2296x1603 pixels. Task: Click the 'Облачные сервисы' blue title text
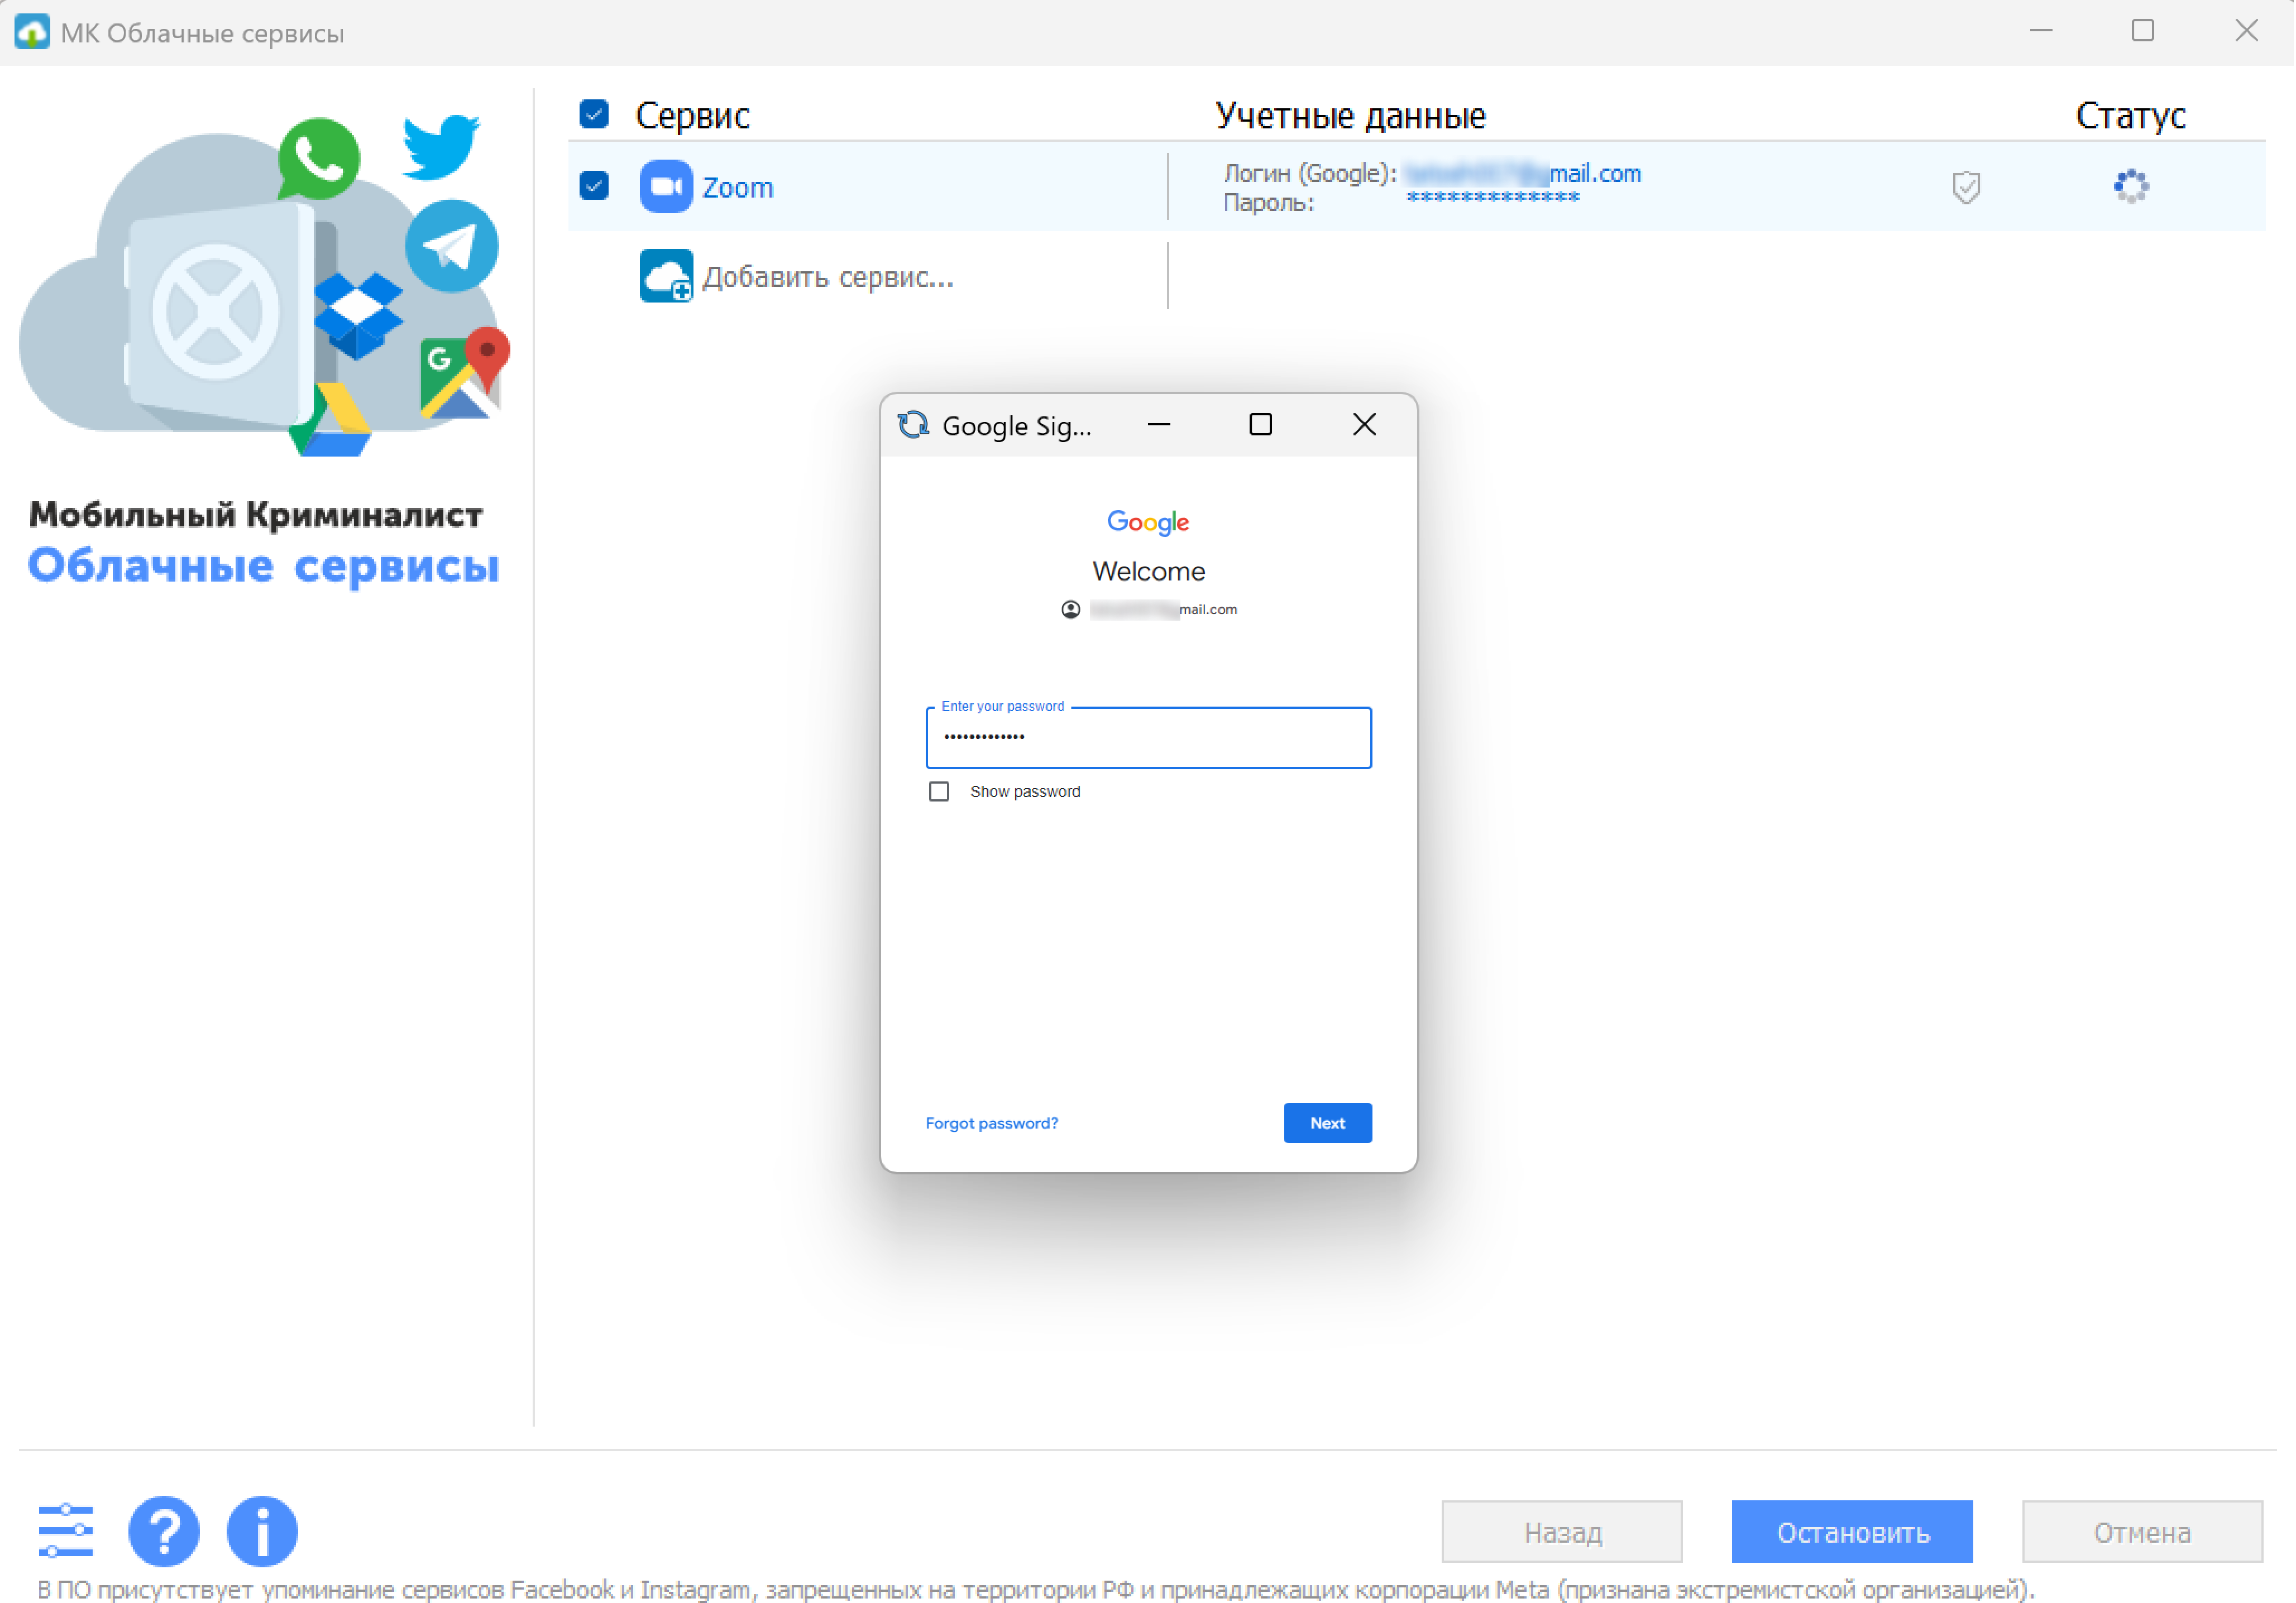[263, 565]
